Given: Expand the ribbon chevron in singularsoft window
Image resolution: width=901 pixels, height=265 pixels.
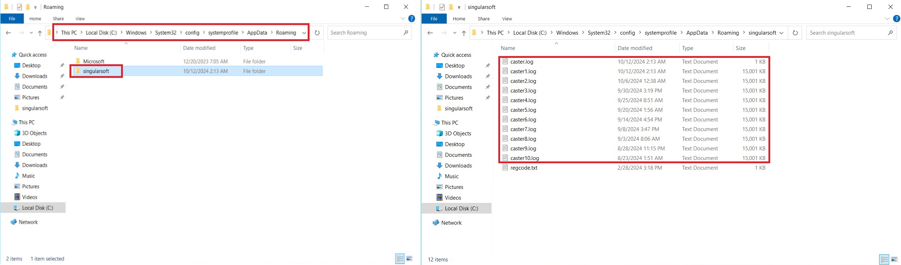Looking at the screenshot, I should click(x=887, y=19).
